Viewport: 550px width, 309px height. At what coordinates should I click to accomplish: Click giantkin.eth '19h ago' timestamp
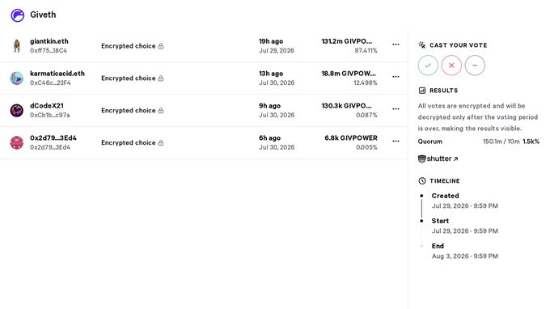click(x=271, y=41)
